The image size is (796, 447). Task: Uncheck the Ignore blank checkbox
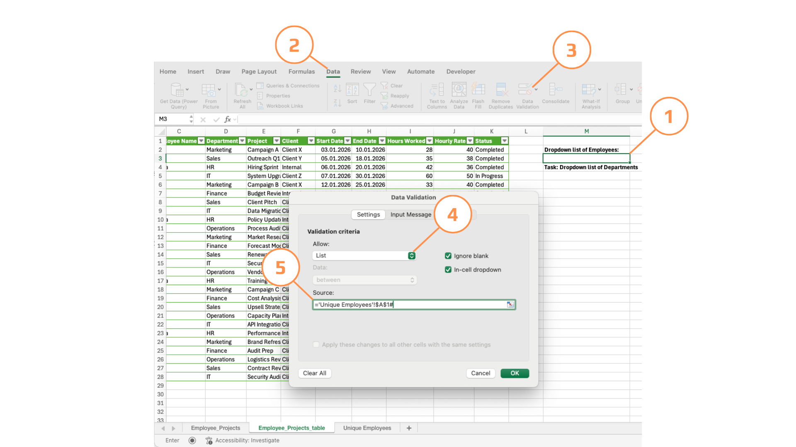[448, 256]
